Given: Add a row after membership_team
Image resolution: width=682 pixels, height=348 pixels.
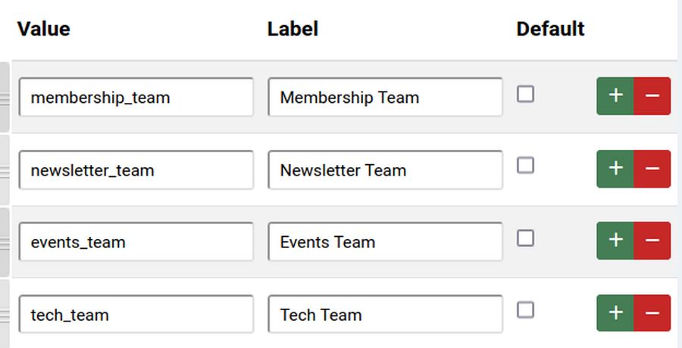Looking at the screenshot, I should click(x=615, y=96).
